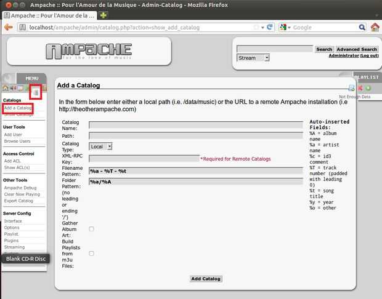
Task: Click the Search button
Action: click(324, 49)
